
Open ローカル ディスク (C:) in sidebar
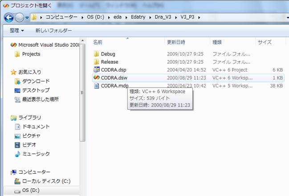[x=46, y=181]
